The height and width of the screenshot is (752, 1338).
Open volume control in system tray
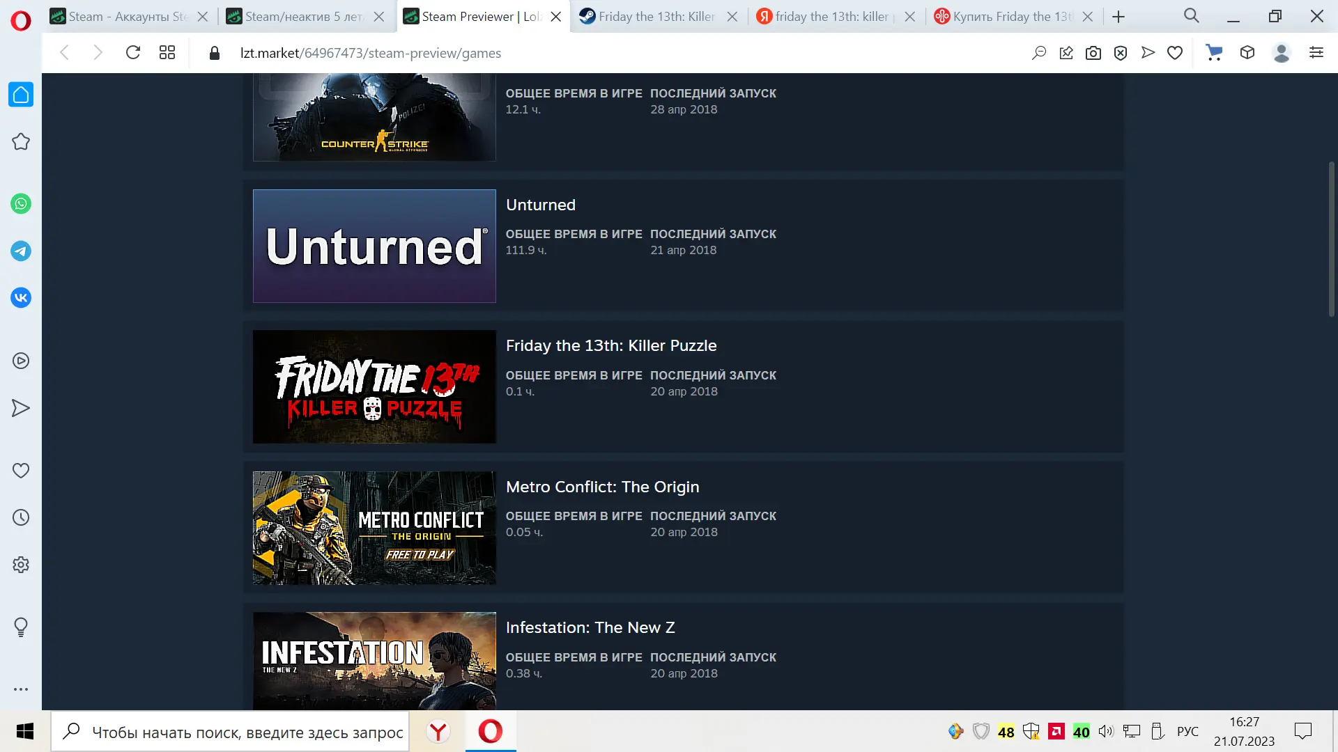point(1106,732)
